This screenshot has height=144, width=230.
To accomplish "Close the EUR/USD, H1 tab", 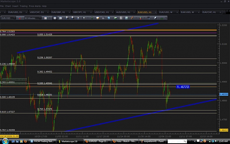I will [156, 12].
